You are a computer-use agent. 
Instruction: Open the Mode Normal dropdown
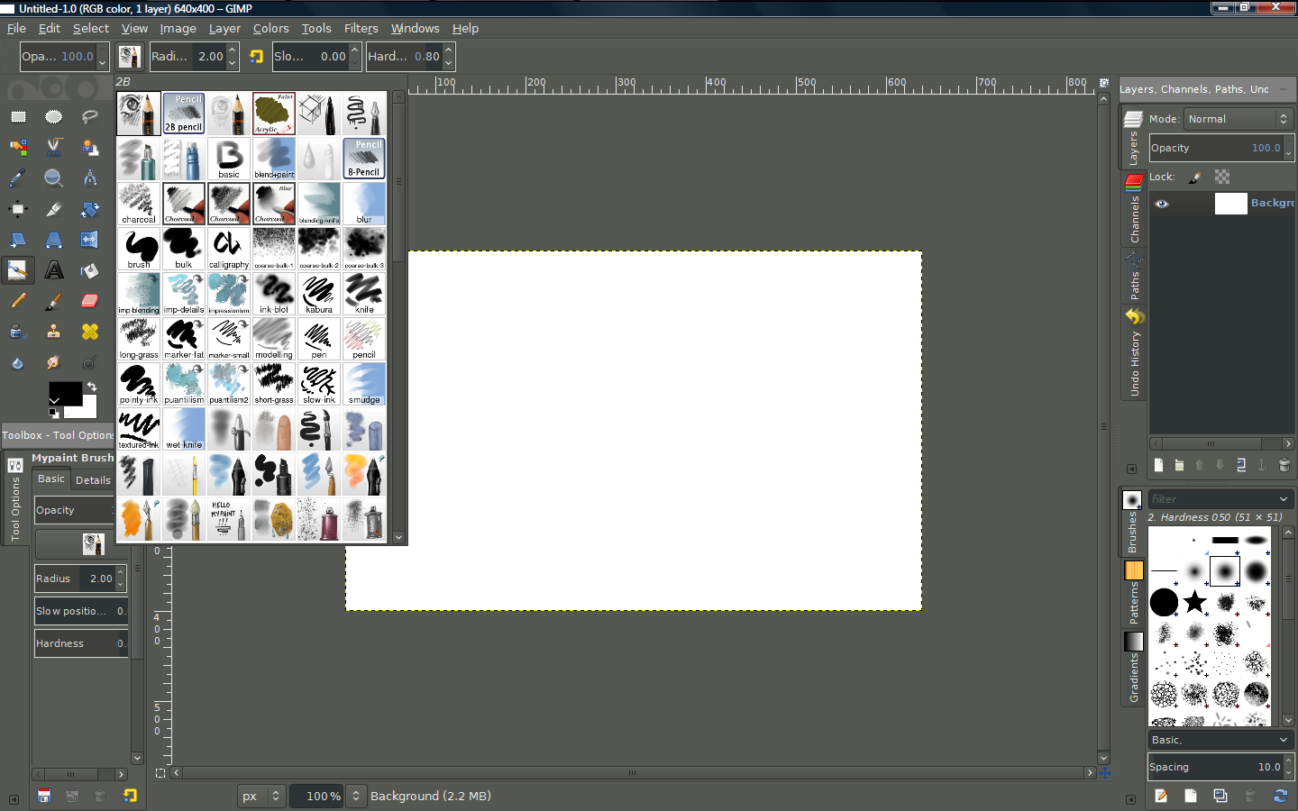coord(1239,119)
